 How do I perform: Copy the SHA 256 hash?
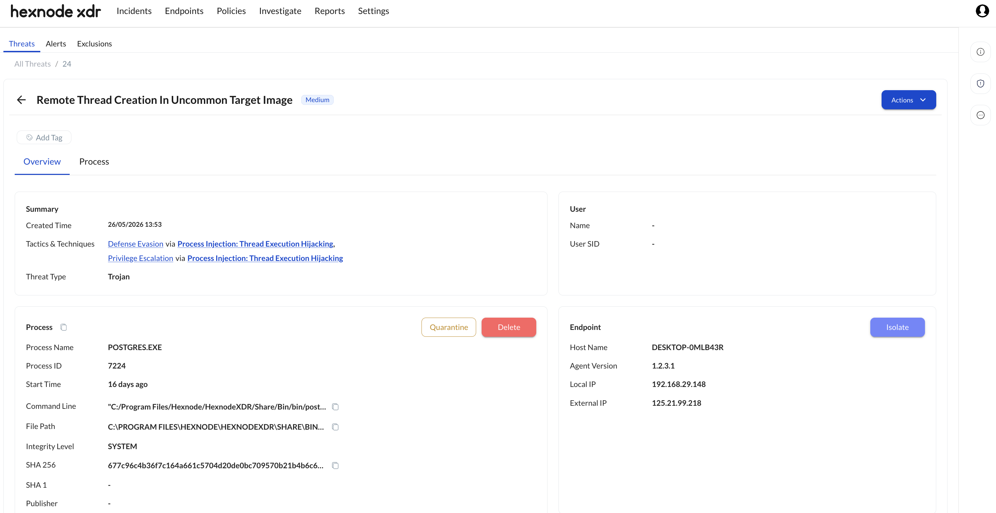pyautogui.click(x=335, y=466)
